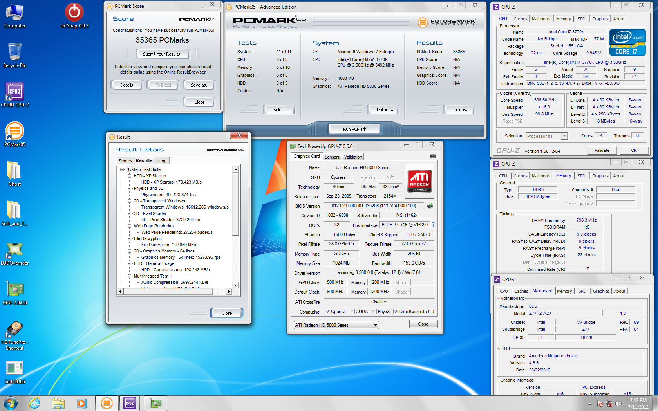This screenshot has width=658, height=411.
Task: Click OK in the top CPU-Z window
Action: click(x=634, y=150)
